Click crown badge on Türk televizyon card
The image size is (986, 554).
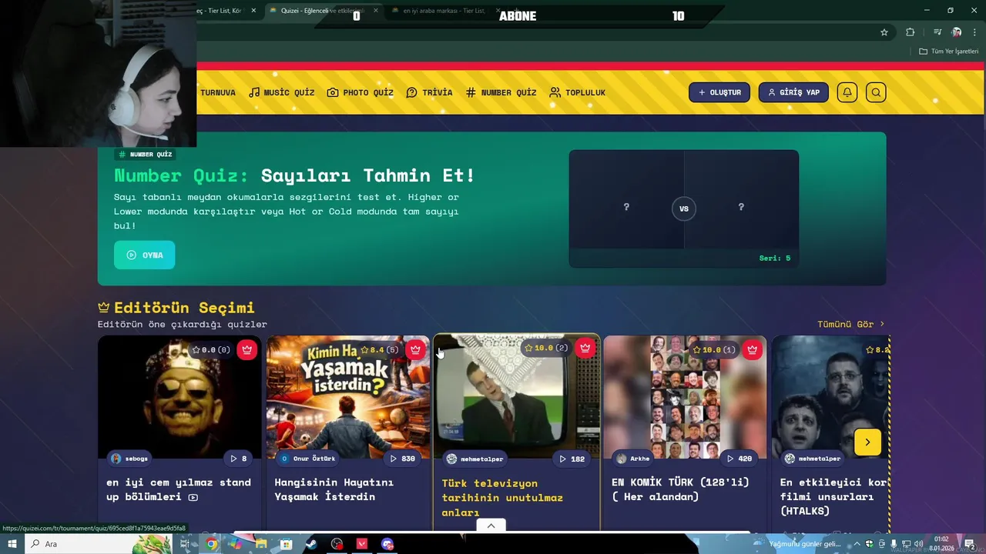point(585,348)
